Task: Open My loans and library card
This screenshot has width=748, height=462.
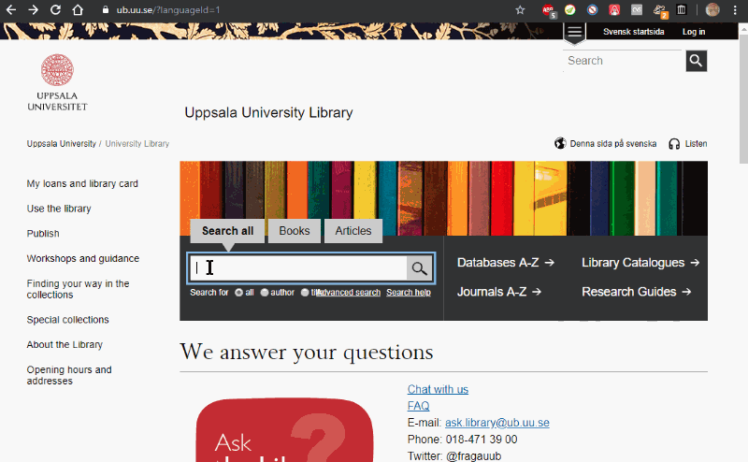Action: pyautogui.click(x=82, y=183)
